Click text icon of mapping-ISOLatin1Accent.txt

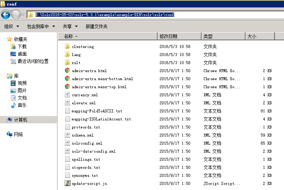click(x=67, y=119)
